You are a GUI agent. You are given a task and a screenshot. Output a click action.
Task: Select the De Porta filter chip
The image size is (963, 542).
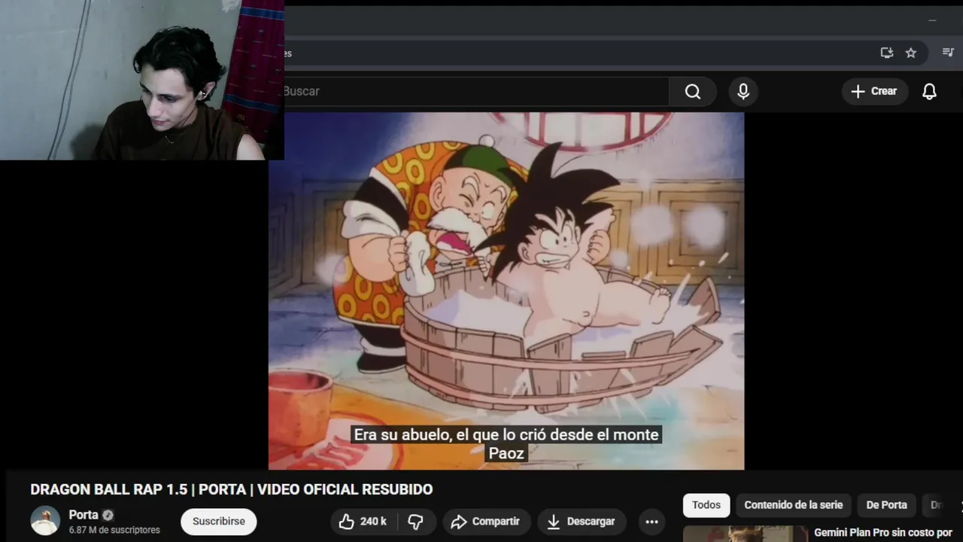886,505
